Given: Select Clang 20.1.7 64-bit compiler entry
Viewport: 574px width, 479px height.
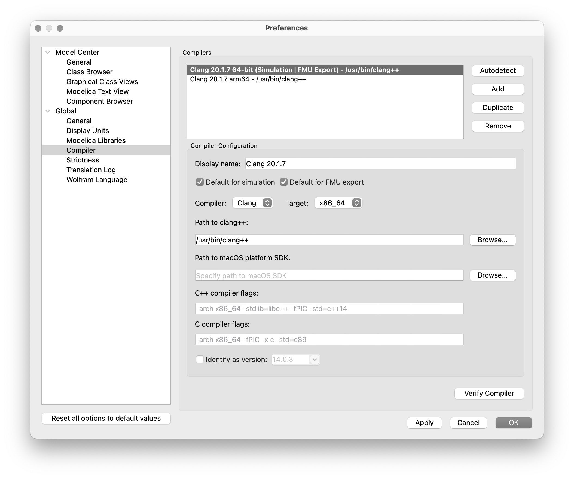Looking at the screenshot, I should point(325,70).
